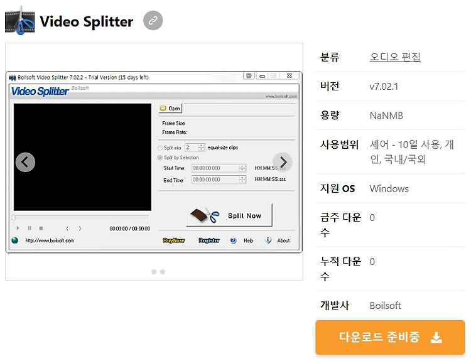Click the 00:00:00 / 00:00:00 time display
Viewport: 471px width, 361px height.
[x=130, y=229]
